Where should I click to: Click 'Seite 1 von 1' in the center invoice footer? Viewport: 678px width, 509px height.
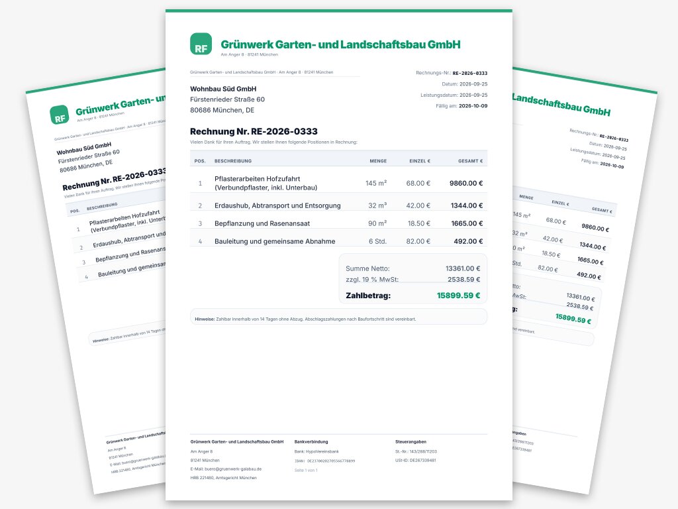[x=306, y=470]
